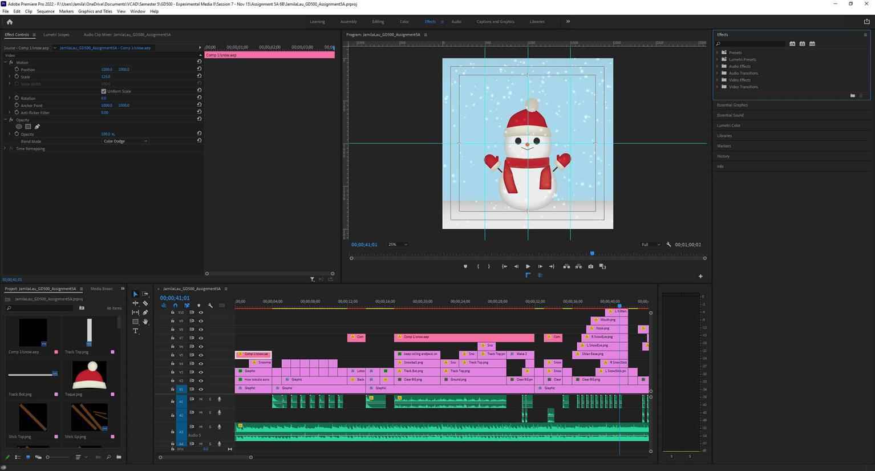Click the Extract button in Program monitor

(578, 266)
